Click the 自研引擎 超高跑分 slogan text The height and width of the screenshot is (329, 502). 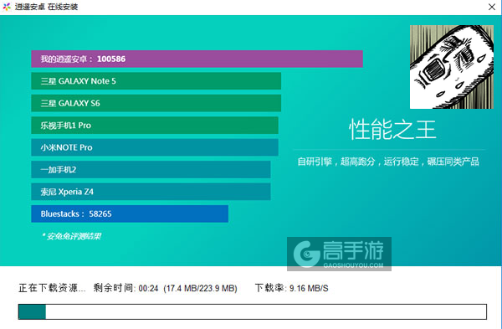tap(388, 162)
